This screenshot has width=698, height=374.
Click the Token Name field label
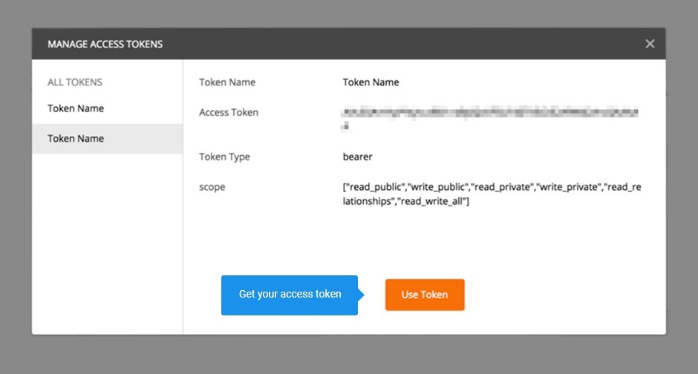(227, 82)
